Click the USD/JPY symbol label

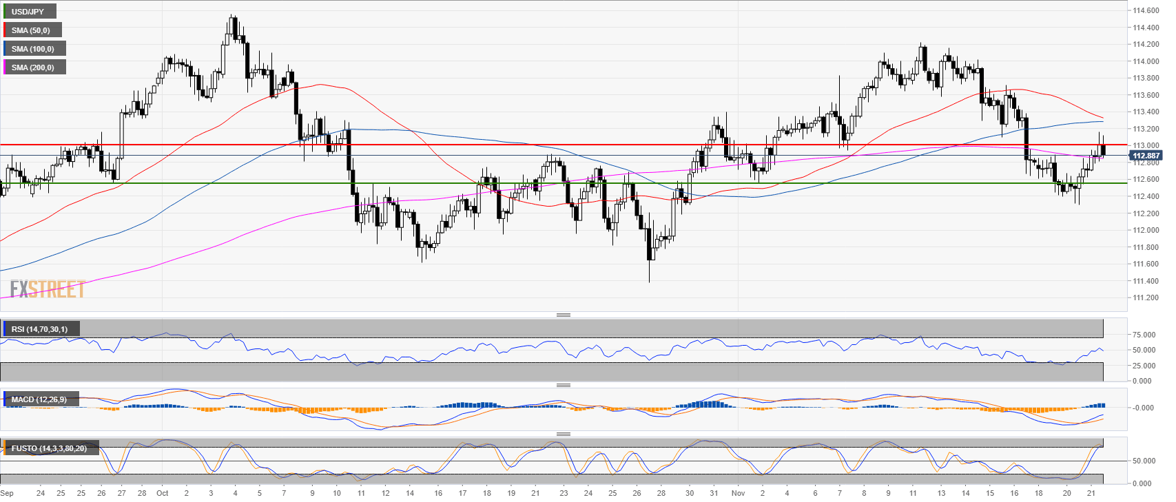click(x=28, y=12)
